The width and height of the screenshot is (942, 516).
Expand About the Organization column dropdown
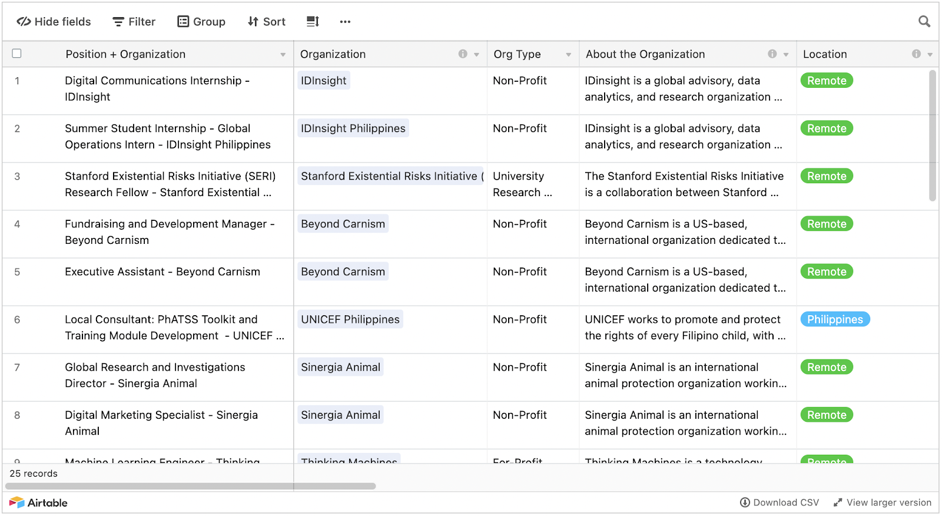(786, 55)
